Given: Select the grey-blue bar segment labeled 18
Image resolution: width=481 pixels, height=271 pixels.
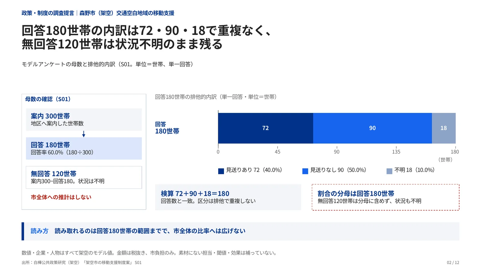Looking at the screenshot, I should click(444, 128).
